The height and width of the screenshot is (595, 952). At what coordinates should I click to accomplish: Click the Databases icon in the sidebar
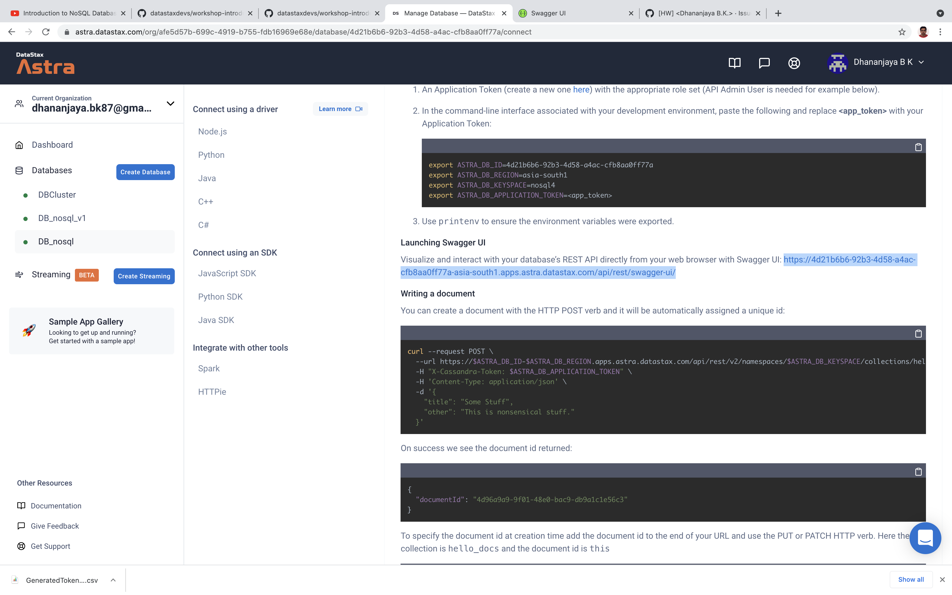pyautogui.click(x=19, y=170)
